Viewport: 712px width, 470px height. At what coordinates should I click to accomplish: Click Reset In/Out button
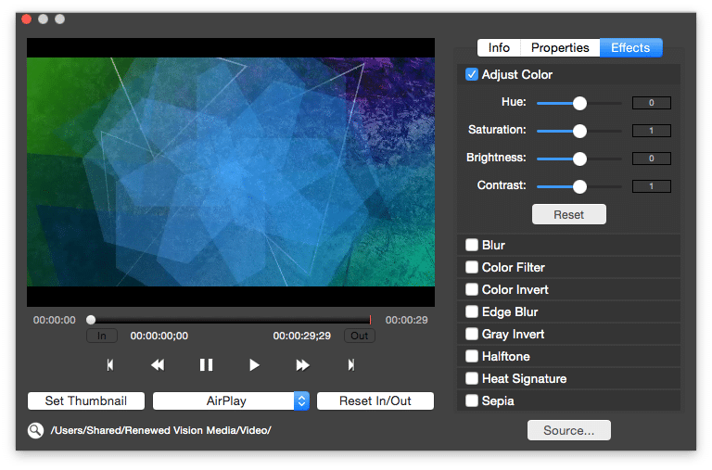click(375, 401)
